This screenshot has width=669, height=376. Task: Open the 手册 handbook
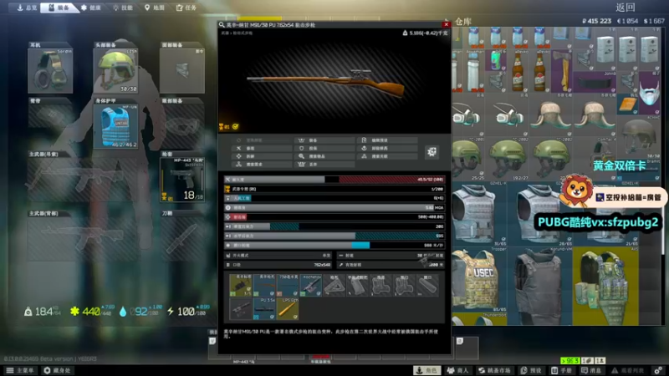click(x=561, y=370)
